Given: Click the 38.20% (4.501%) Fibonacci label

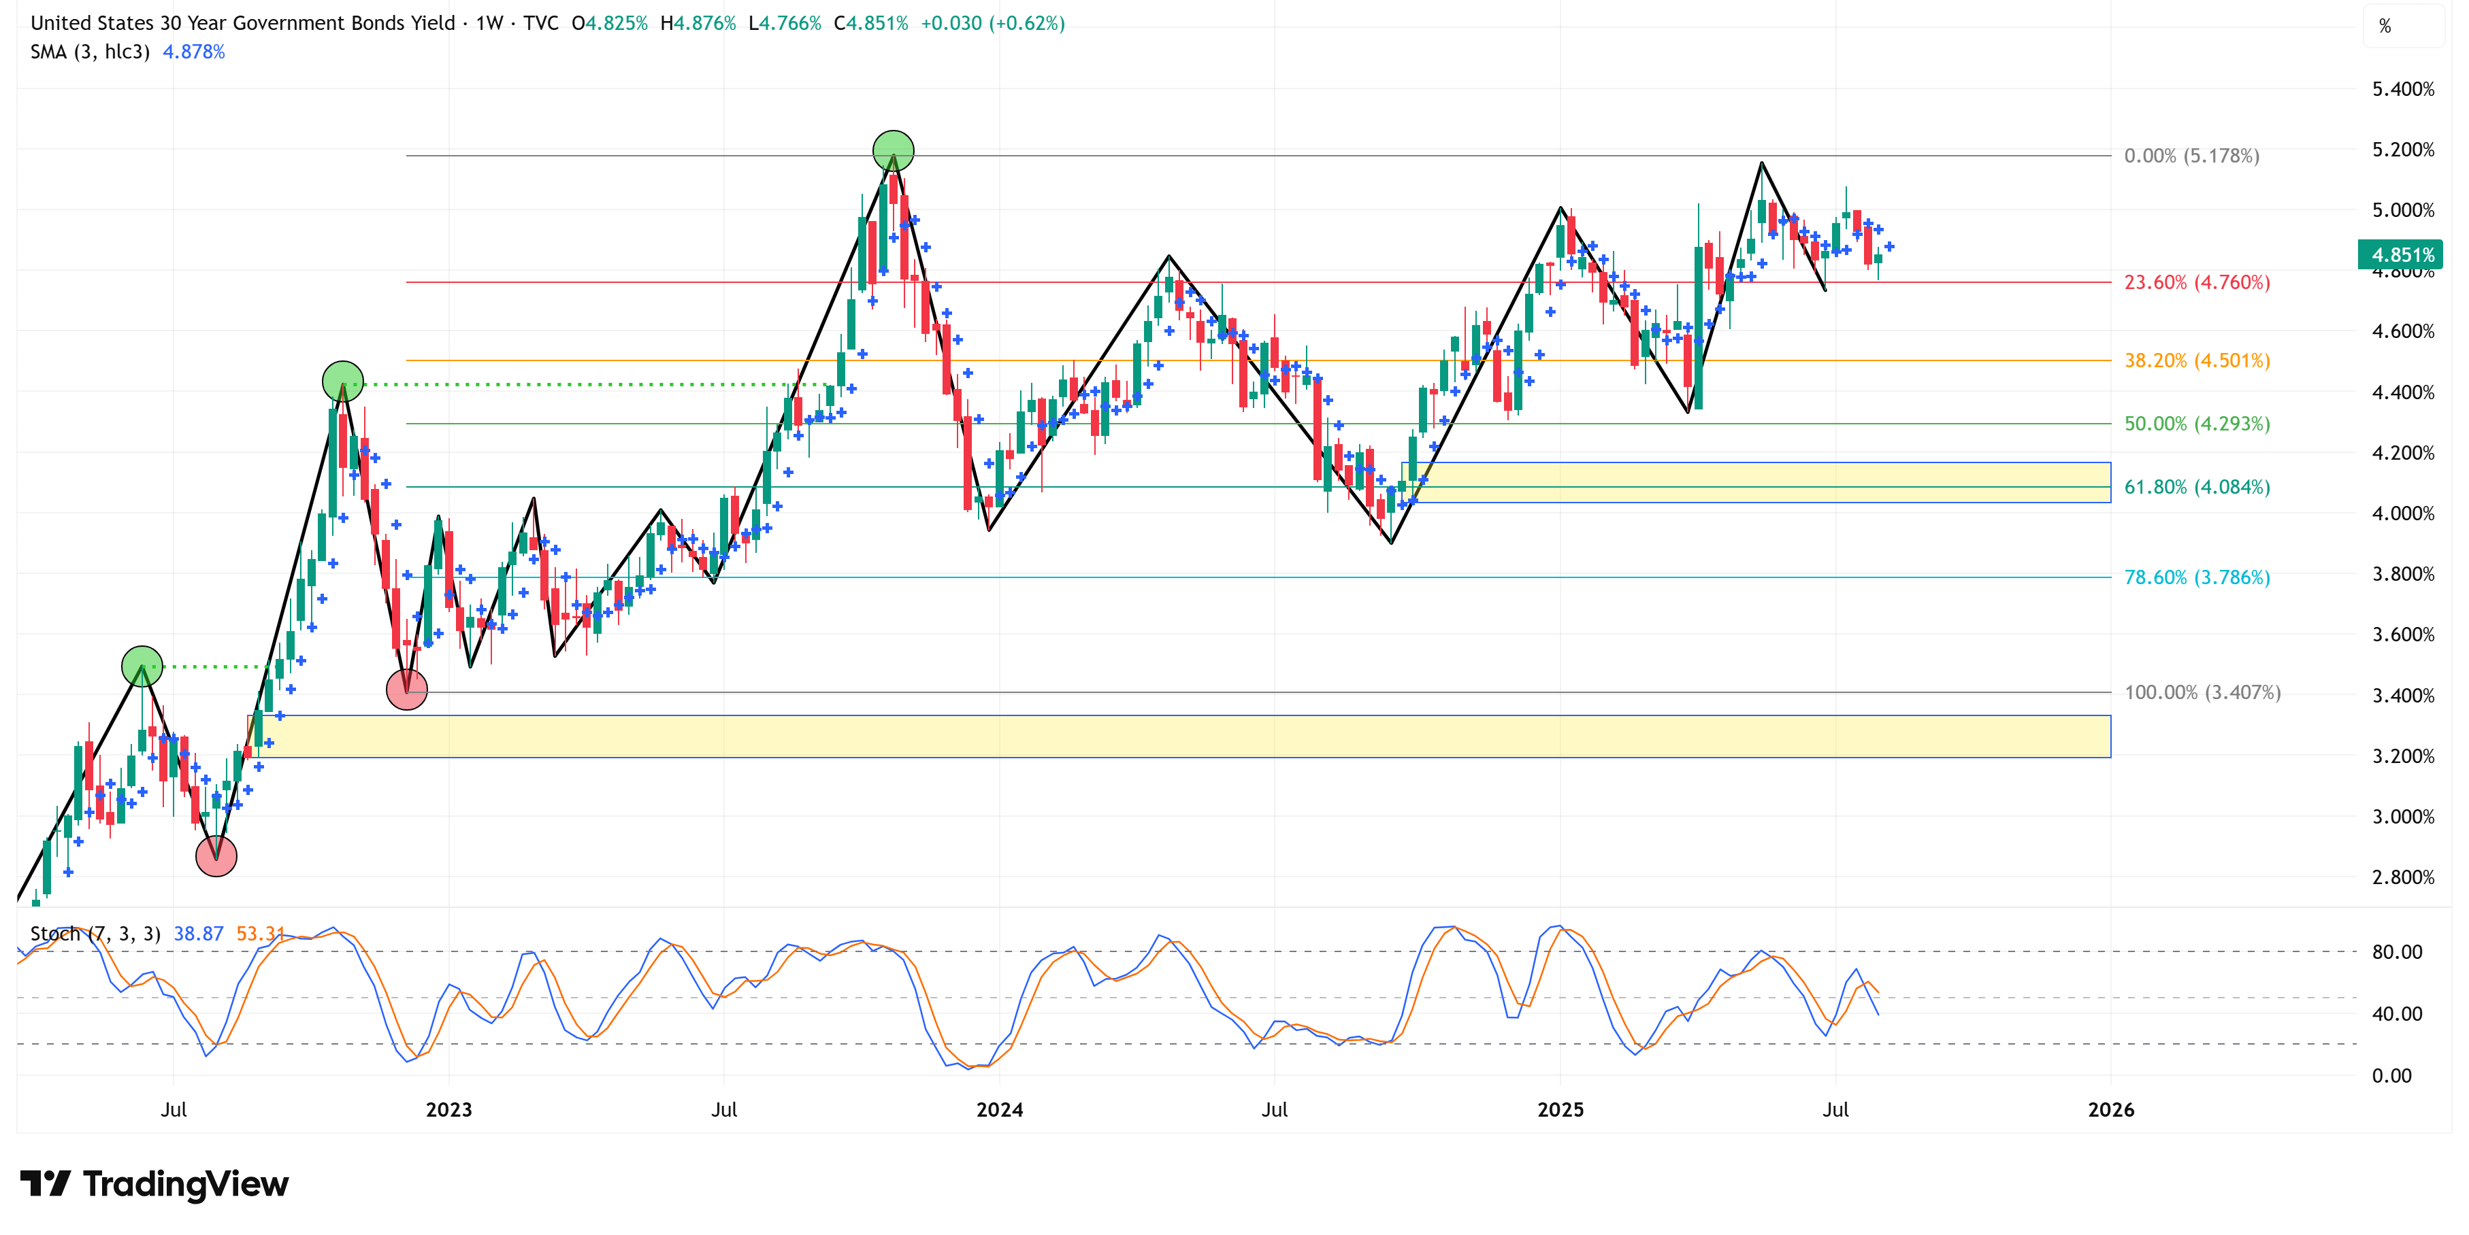Looking at the screenshot, I should point(2196,361).
